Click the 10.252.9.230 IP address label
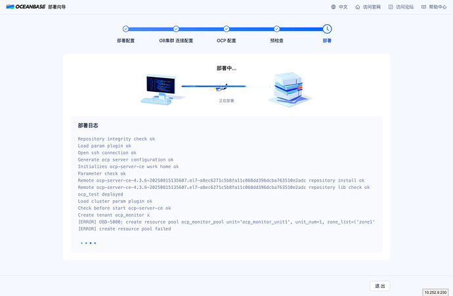453x296 pixels. 437,292
